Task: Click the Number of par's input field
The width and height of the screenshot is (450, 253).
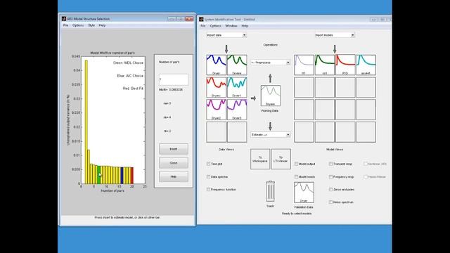Action: coord(174,79)
